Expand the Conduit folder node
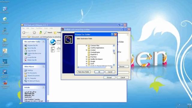 coord(86,50)
